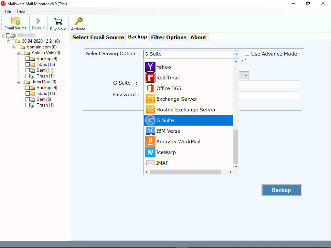Click the dropdown list vertical scrollbar thumb

coord(236,147)
